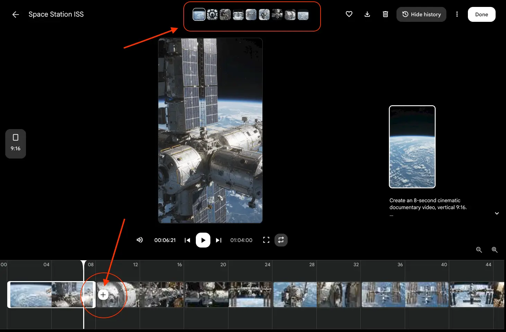The image size is (506, 332).
Task: Enter fullscreen preview mode
Action: point(266,240)
